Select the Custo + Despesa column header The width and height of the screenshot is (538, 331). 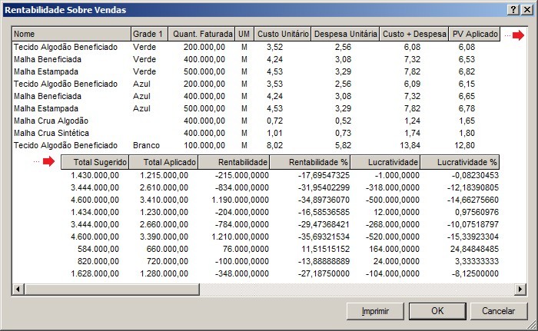414,35
